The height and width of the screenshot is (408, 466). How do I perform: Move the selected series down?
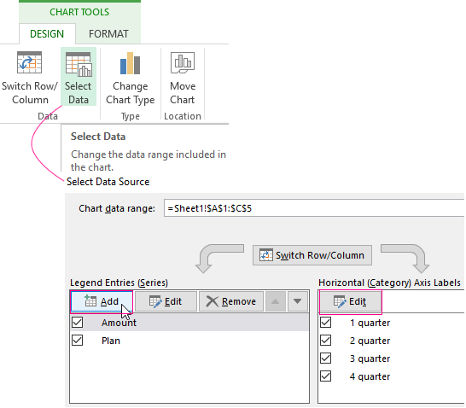tap(298, 301)
